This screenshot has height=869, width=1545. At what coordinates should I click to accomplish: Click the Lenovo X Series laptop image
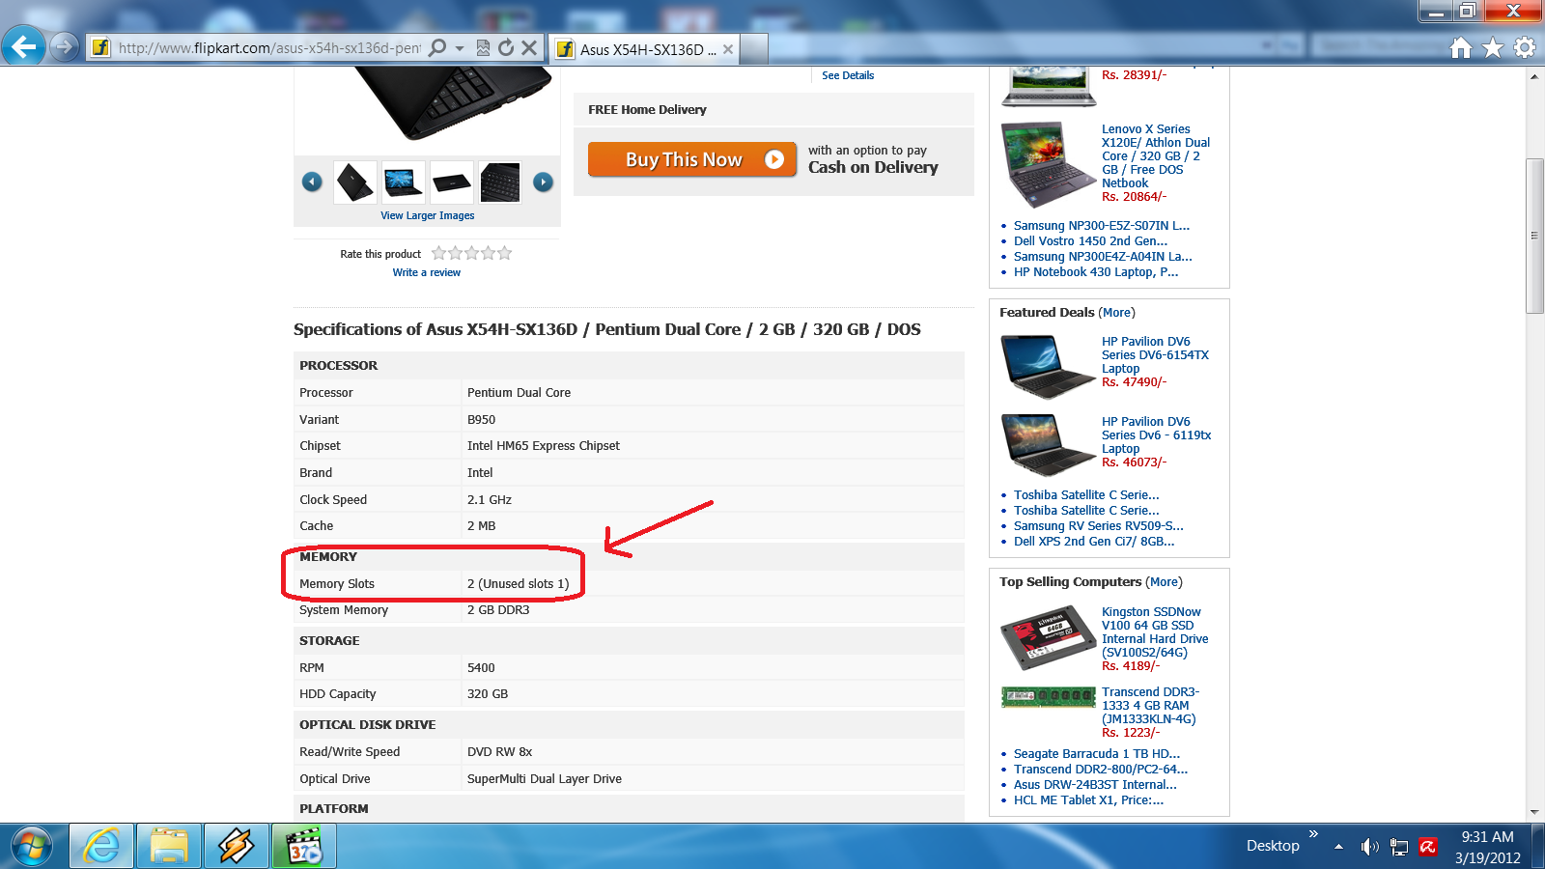pos(1049,164)
